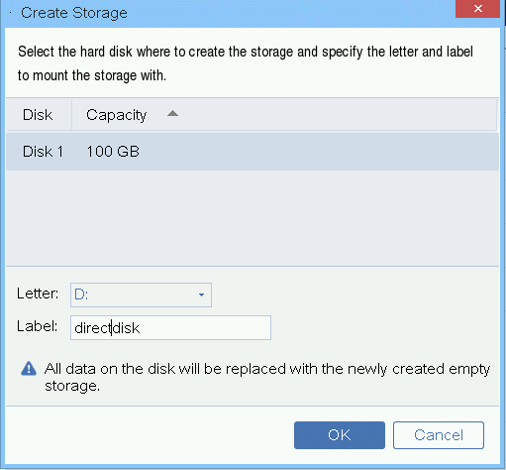506x470 pixels.
Task: Click the empty disk list area
Action: pyautogui.click(x=253, y=218)
